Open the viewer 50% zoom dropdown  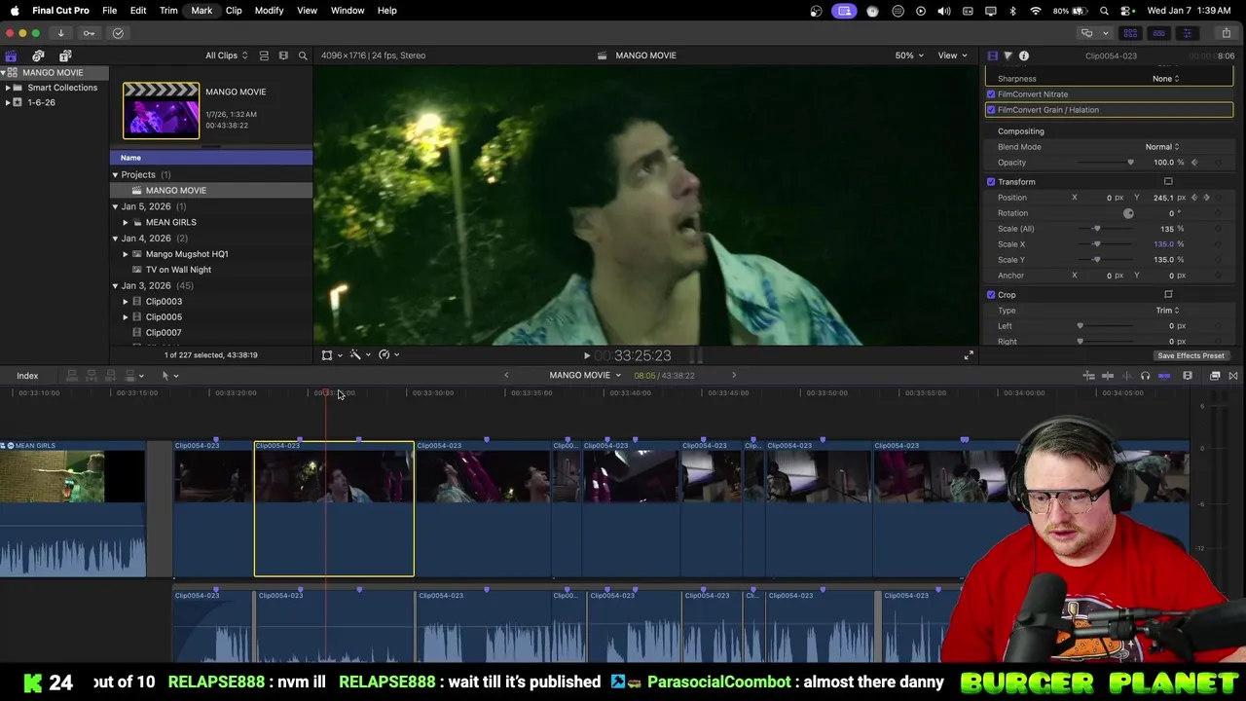pos(909,55)
